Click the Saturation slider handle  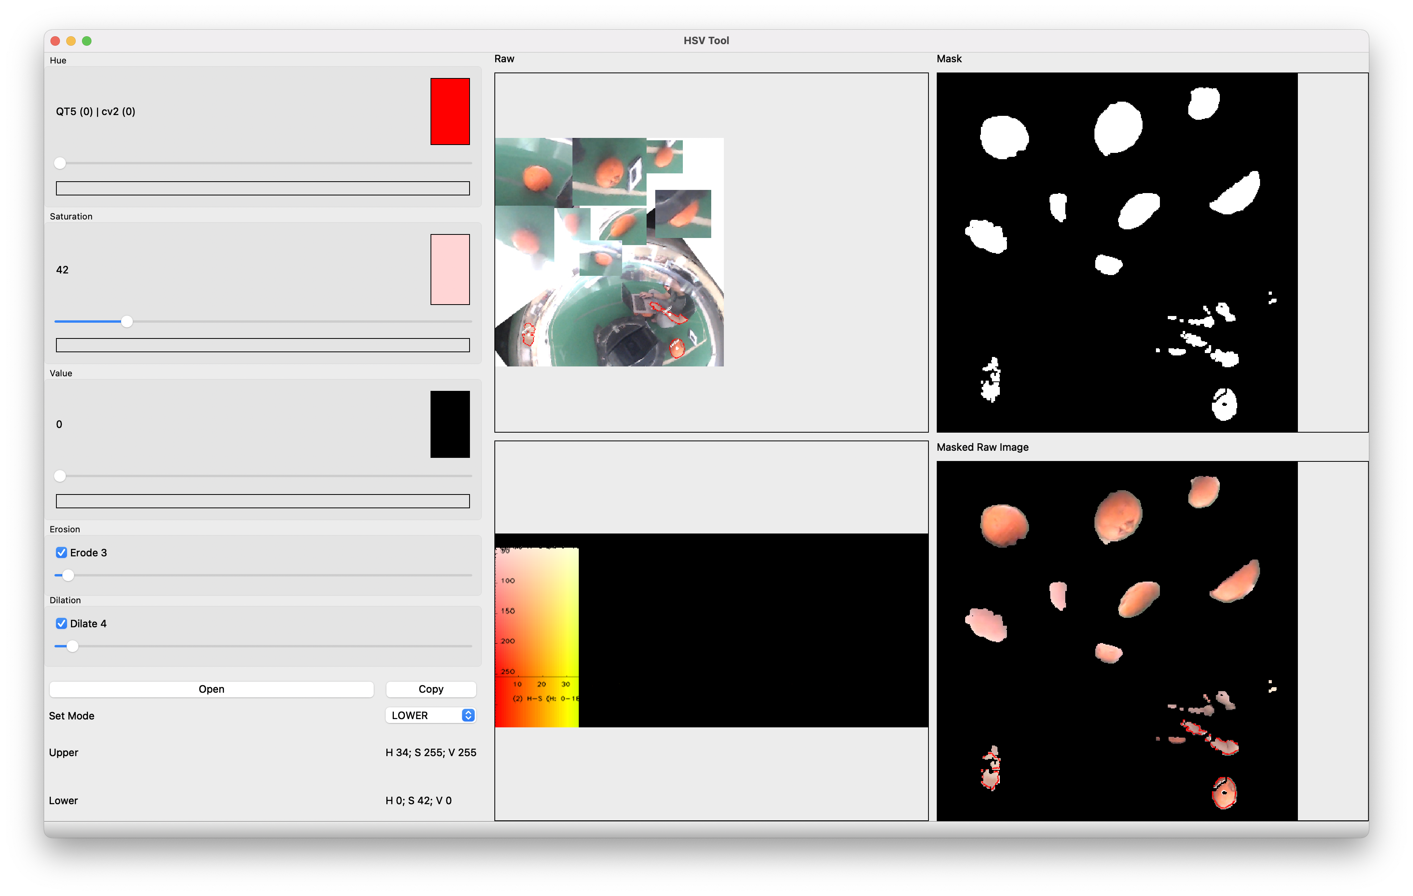pyautogui.click(x=127, y=322)
